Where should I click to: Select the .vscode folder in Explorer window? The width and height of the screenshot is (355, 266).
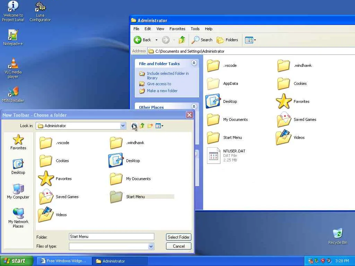222,65
